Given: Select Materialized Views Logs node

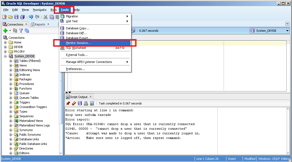Looking at the screenshot, I should [34, 126].
